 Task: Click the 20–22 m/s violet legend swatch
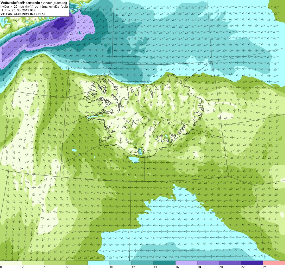click(x=230, y=263)
